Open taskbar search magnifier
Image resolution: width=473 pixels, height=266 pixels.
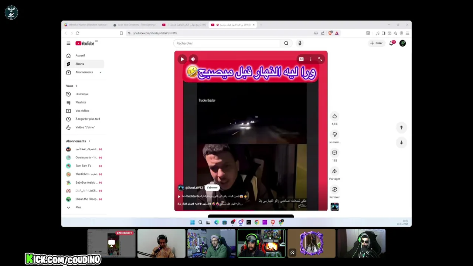tap(200, 222)
